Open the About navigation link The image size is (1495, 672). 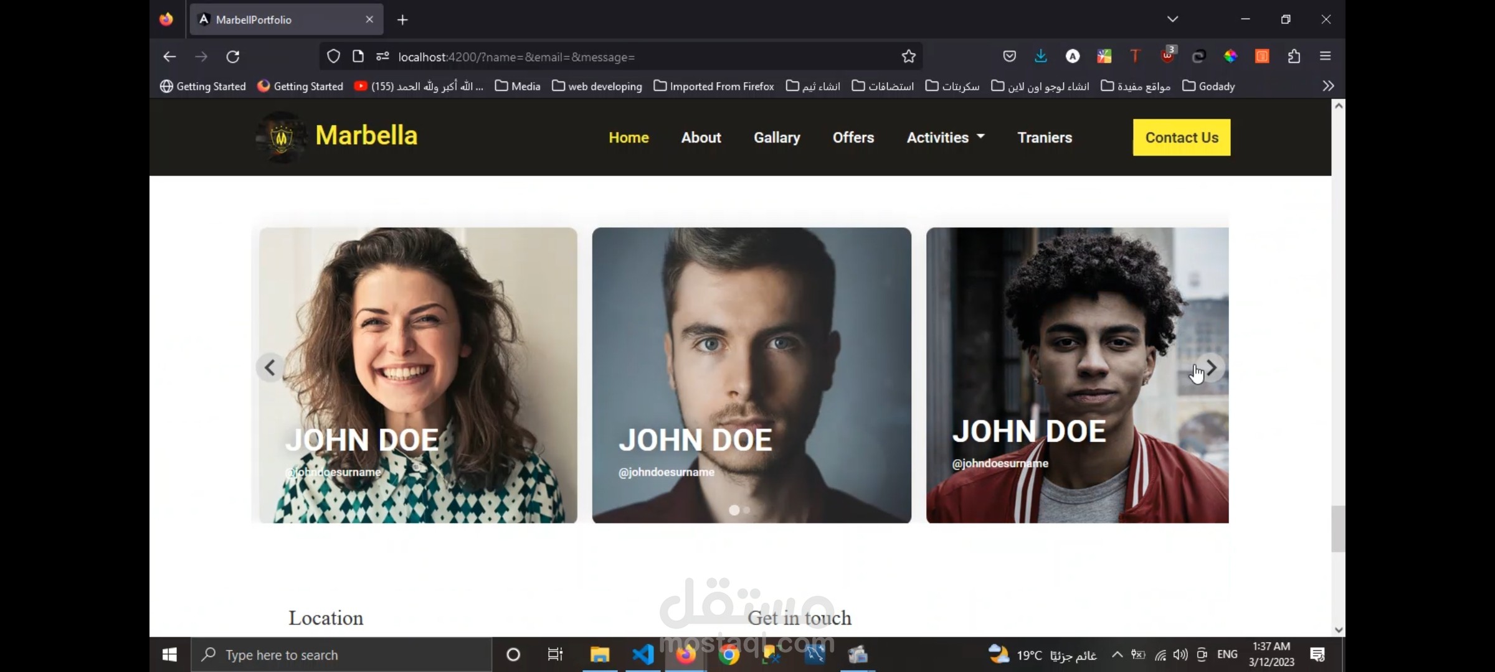pos(701,138)
